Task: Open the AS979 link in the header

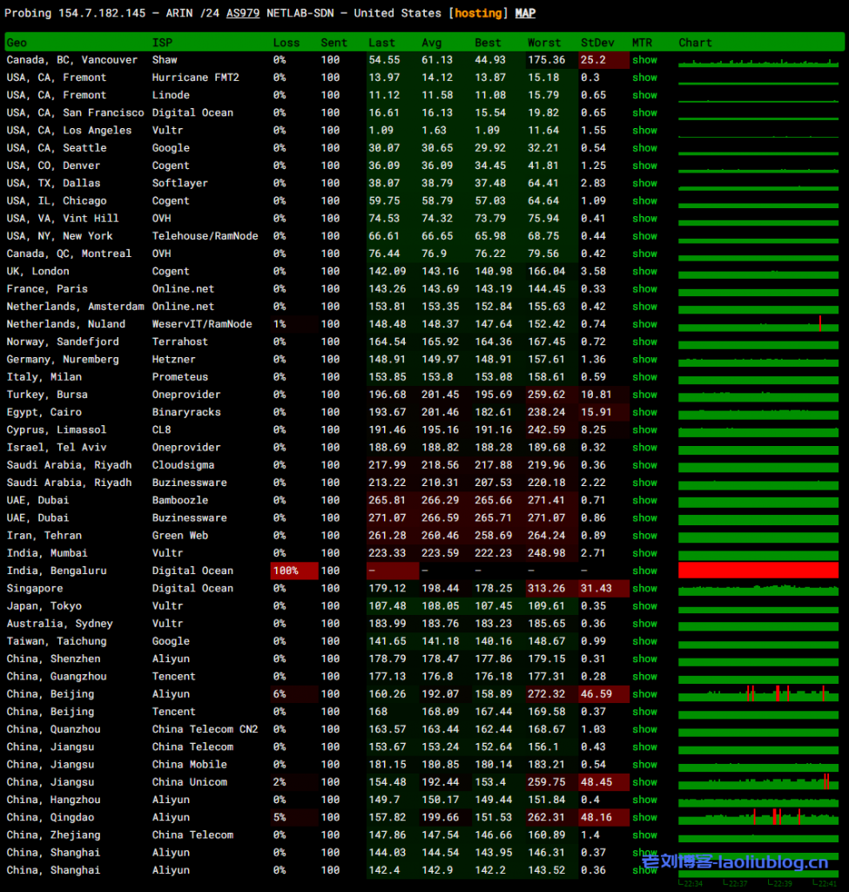Action: [x=242, y=14]
